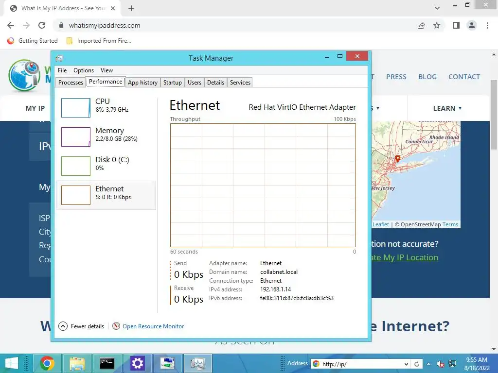Open the taskbar Address dropdown
This screenshot has width=498, height=373.
point(406,364)
